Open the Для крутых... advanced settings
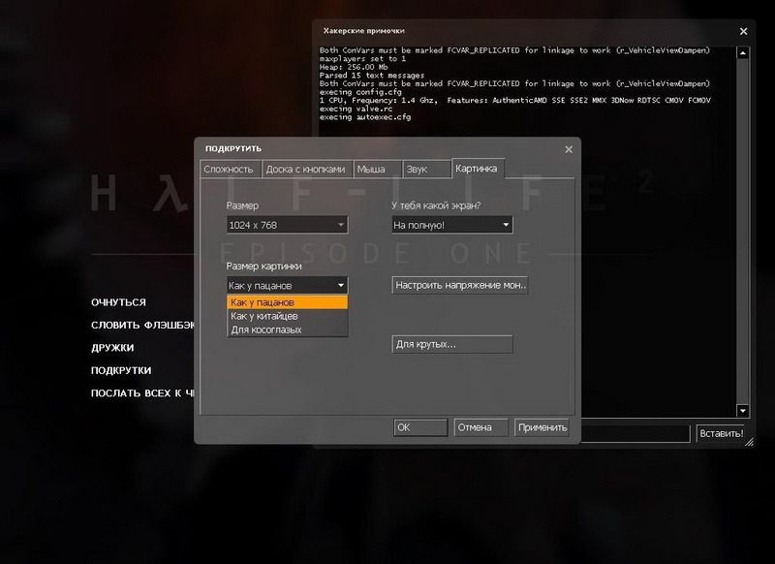 452,344
